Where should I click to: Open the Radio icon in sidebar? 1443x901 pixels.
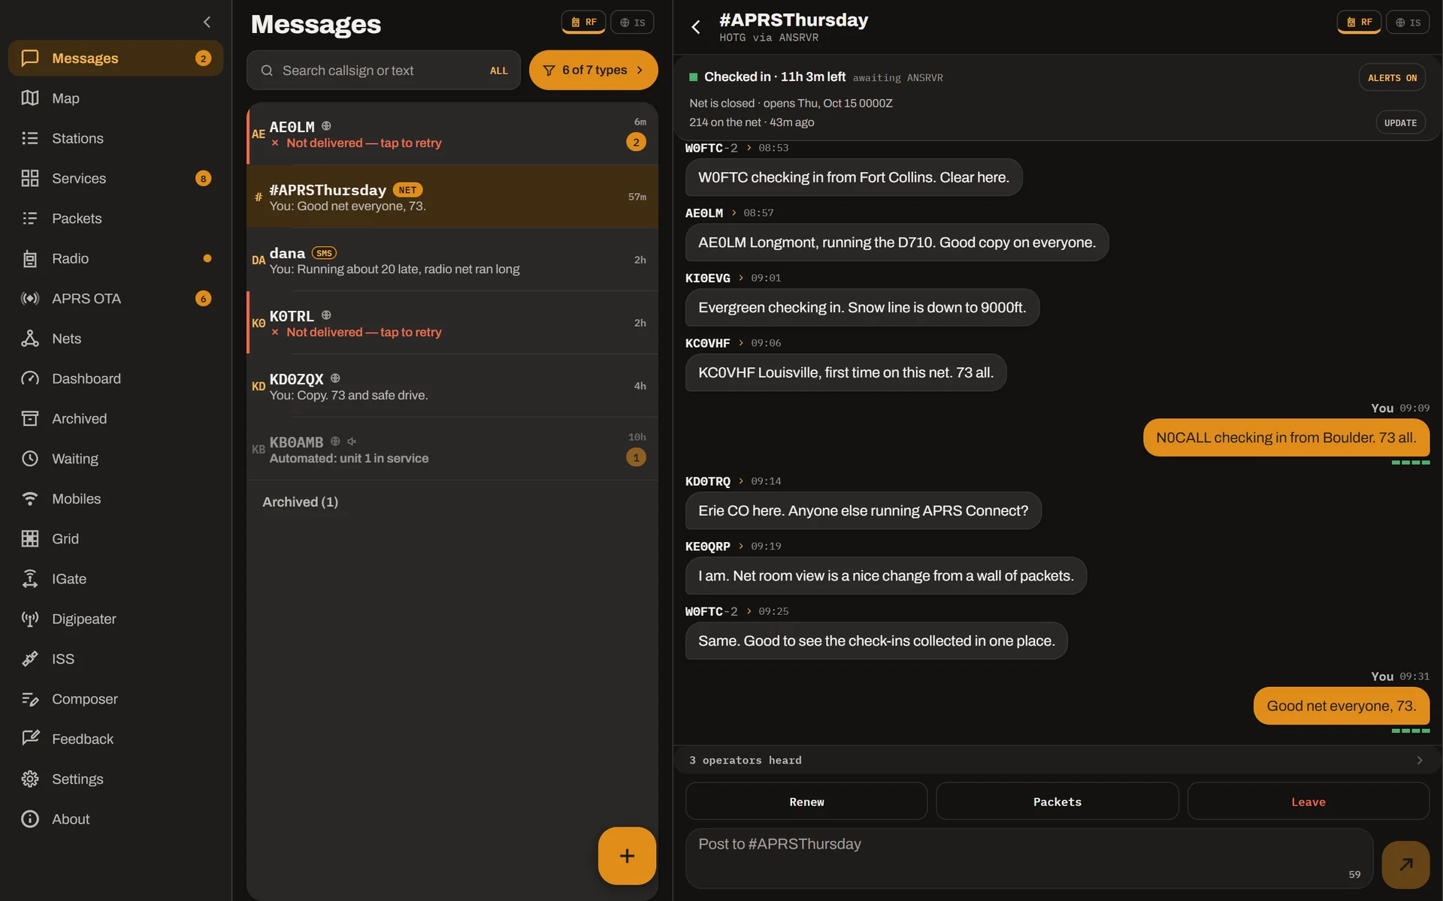30,258
